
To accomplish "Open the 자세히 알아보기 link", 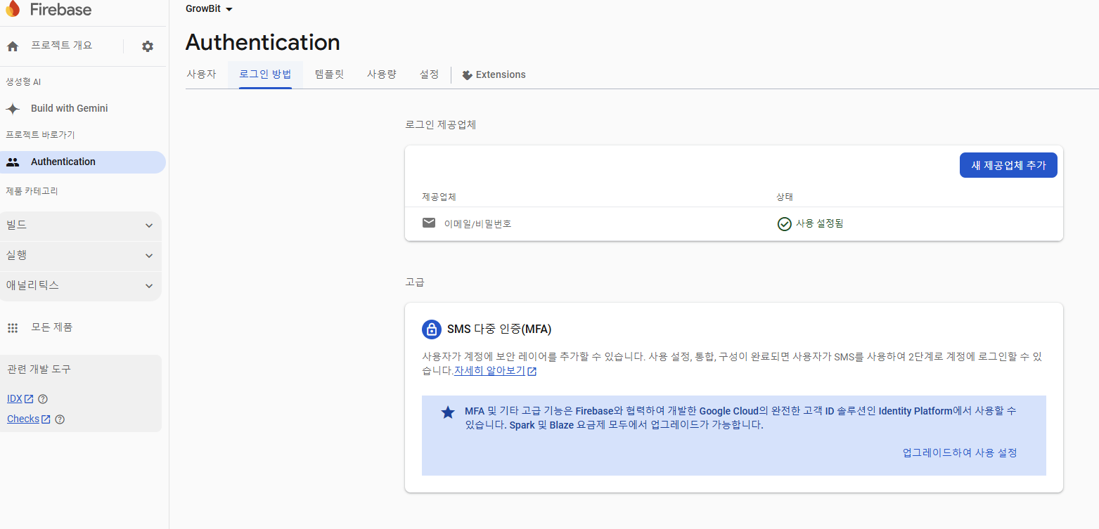I will (489, 371).
